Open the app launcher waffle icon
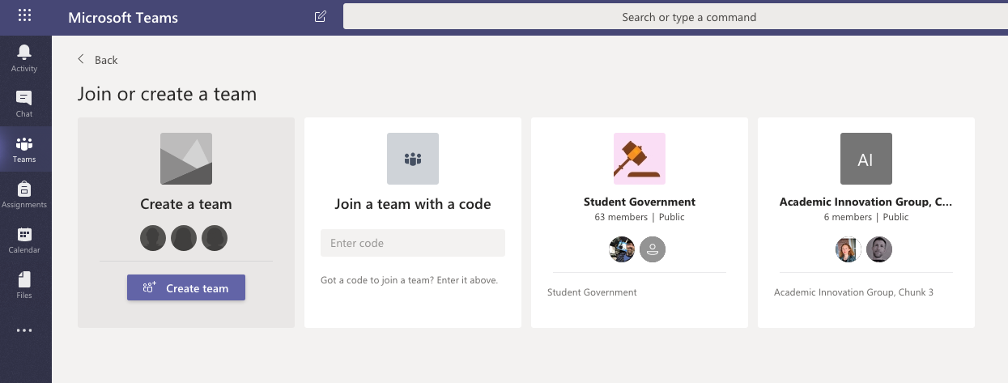Image resolution: width=1008 pixels, height=383 pixels. click(25, 16)
